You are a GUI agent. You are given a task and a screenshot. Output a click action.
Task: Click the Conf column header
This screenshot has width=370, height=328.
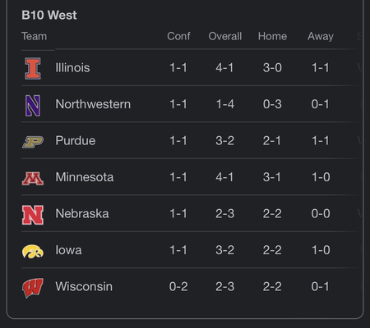(x=178, y=36)
